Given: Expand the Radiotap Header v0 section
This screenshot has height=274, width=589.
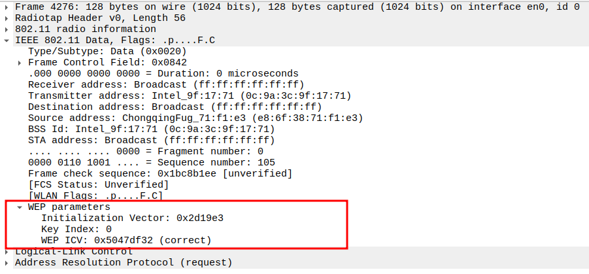Looking at the screenshot, I should [x=7, y=18].
